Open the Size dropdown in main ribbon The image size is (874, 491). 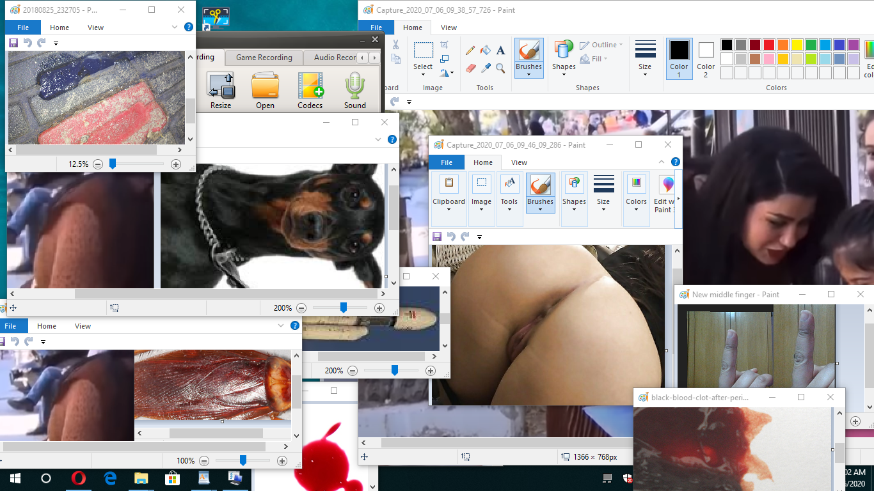tap(645, 58)
